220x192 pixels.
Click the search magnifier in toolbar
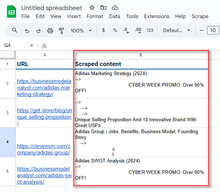15,30
